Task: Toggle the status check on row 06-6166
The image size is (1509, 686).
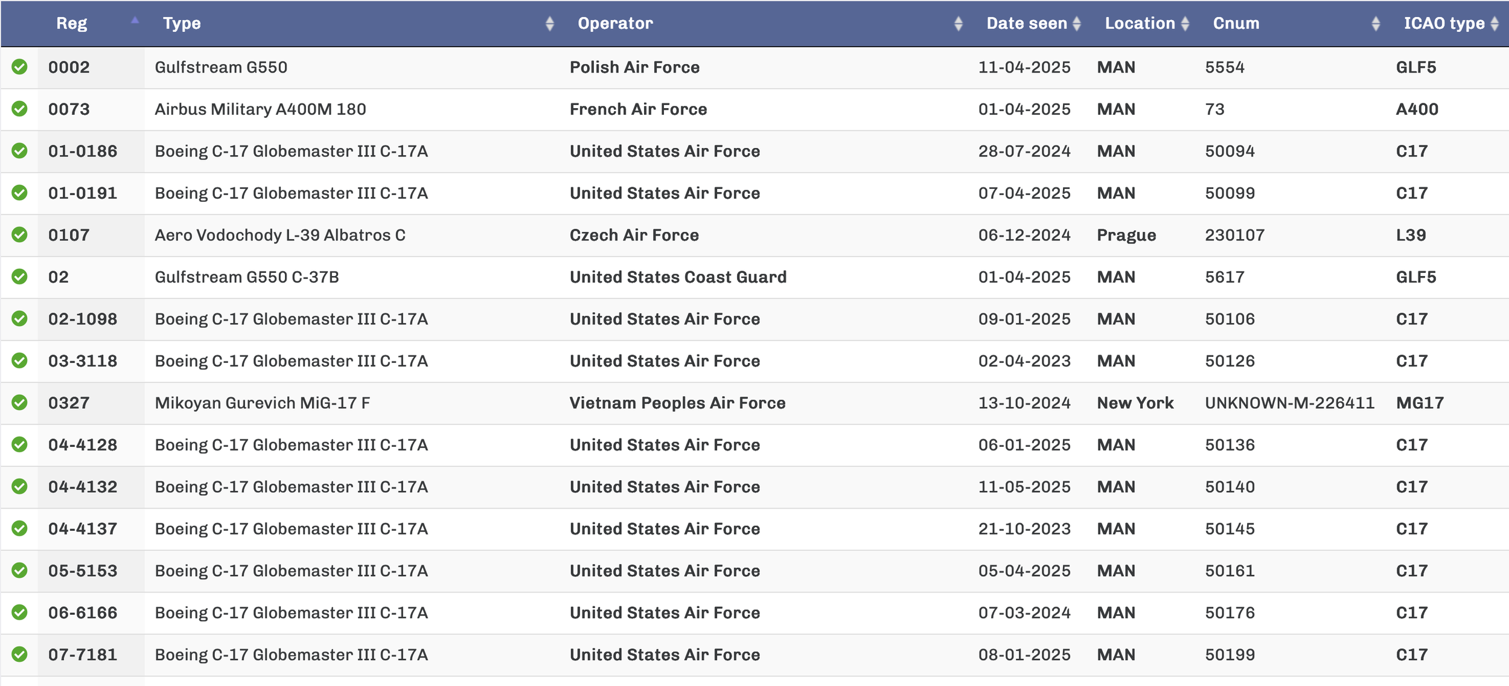Action: (x=19, y=613)
